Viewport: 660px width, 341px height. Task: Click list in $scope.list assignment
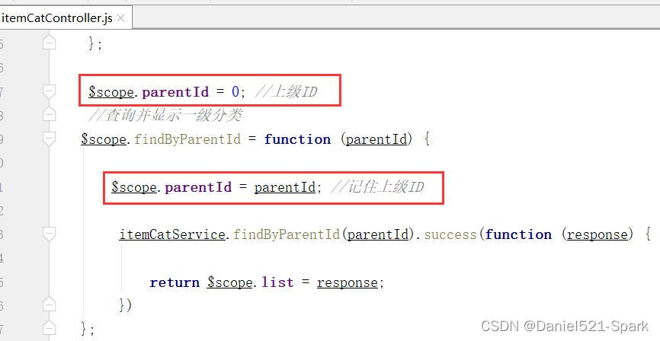click(277, 282)
